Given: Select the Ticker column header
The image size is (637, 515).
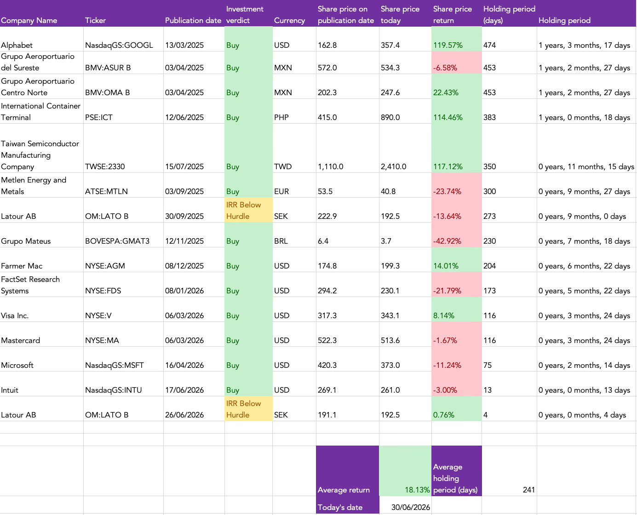Looking at the screenshot, I should pos(123,13).
